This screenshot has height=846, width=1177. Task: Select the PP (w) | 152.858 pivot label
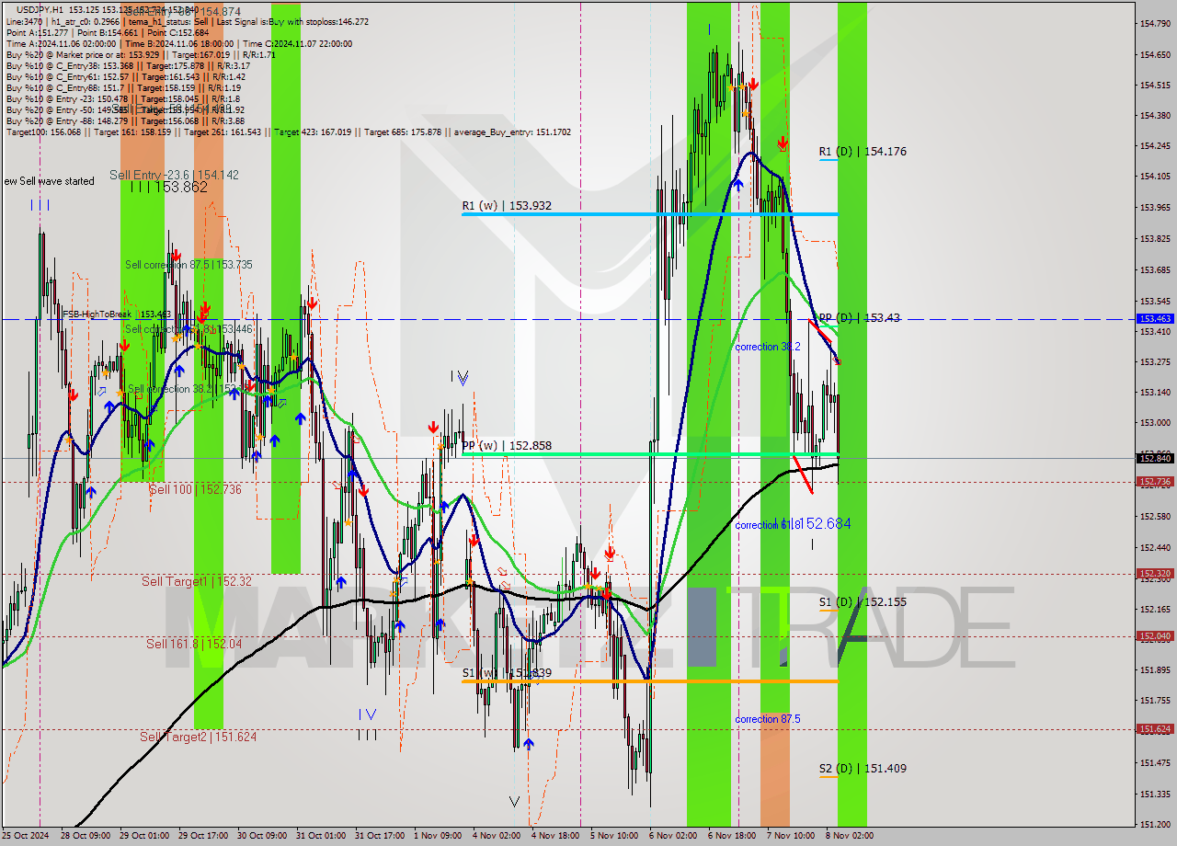tap(507, 446)
